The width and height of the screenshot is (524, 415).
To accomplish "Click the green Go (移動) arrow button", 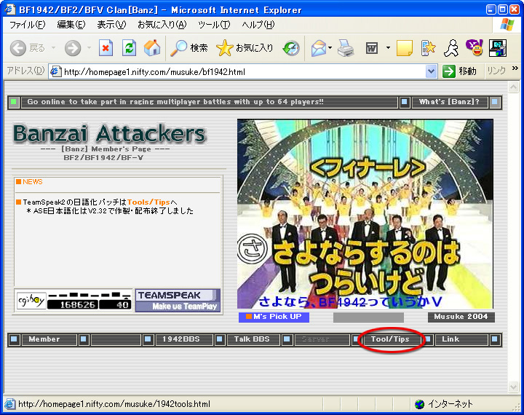I will pyautogui.click(x=459, y=71).
